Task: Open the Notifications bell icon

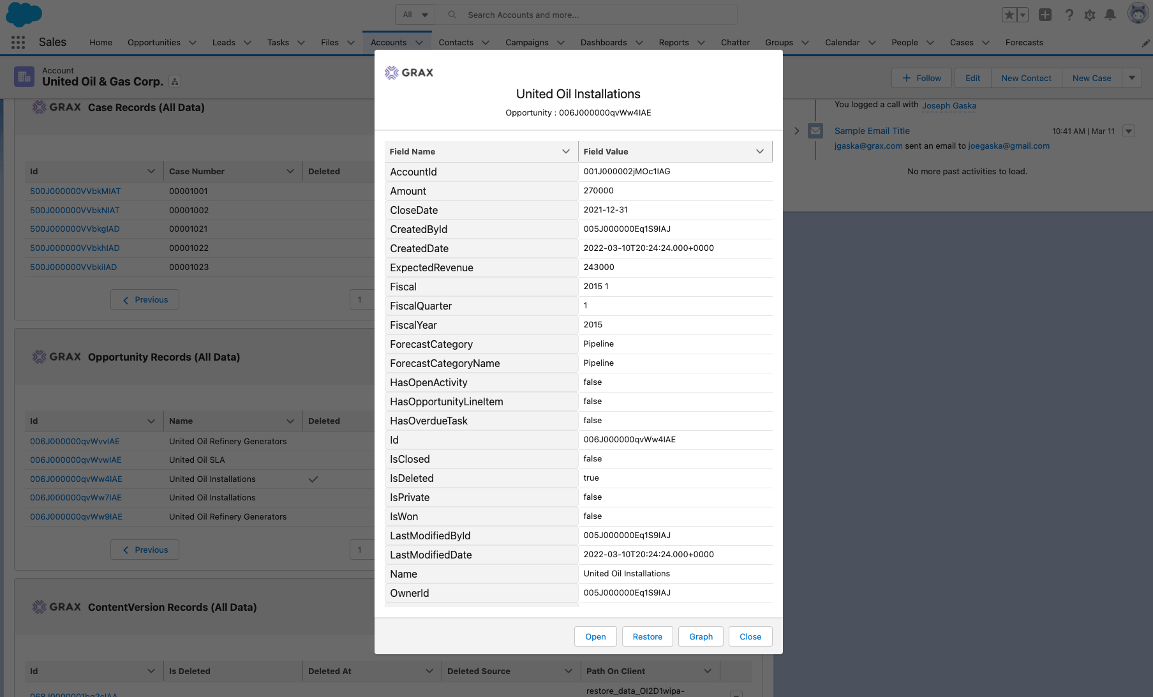Action: (1110, 15)
